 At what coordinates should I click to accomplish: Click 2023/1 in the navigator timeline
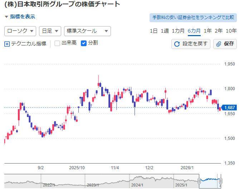pos(93,185)
